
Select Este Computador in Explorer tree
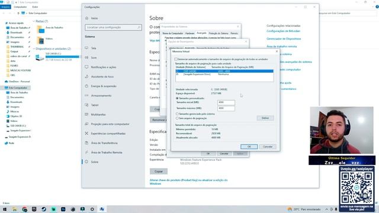18,88
